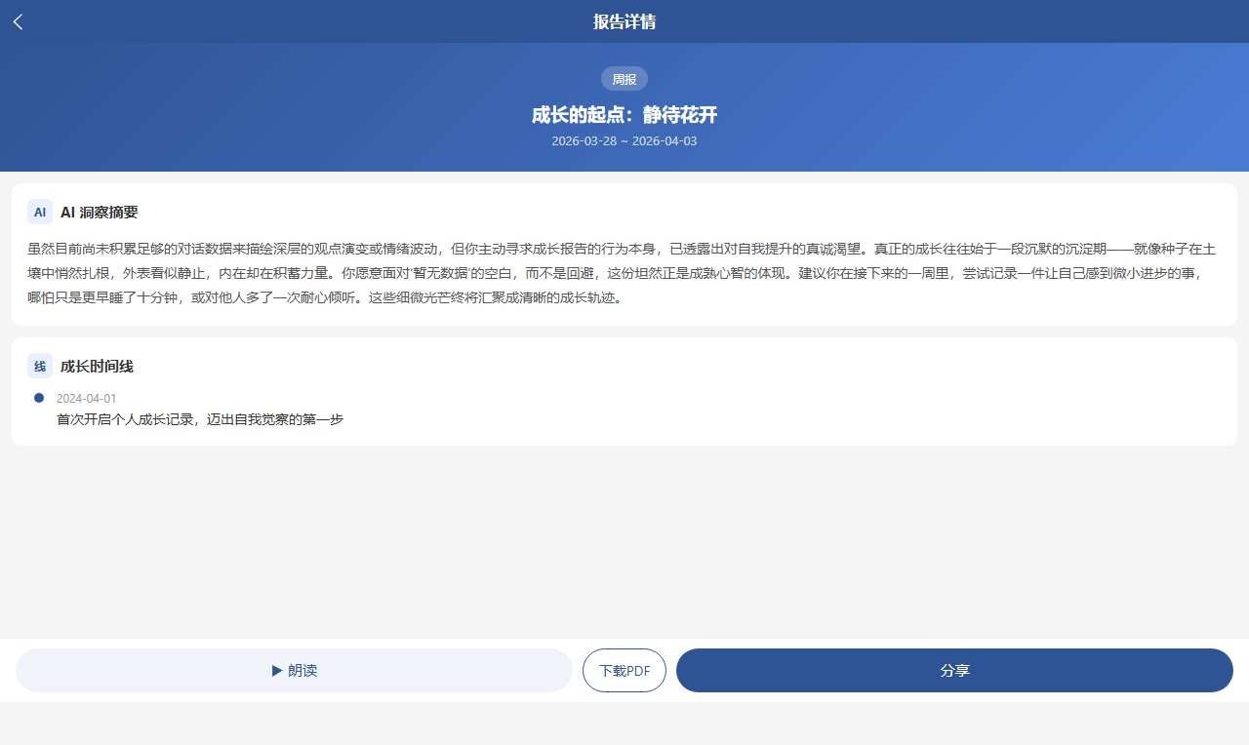
Task: Share the report with 分享 button
Action: point(954,671)
